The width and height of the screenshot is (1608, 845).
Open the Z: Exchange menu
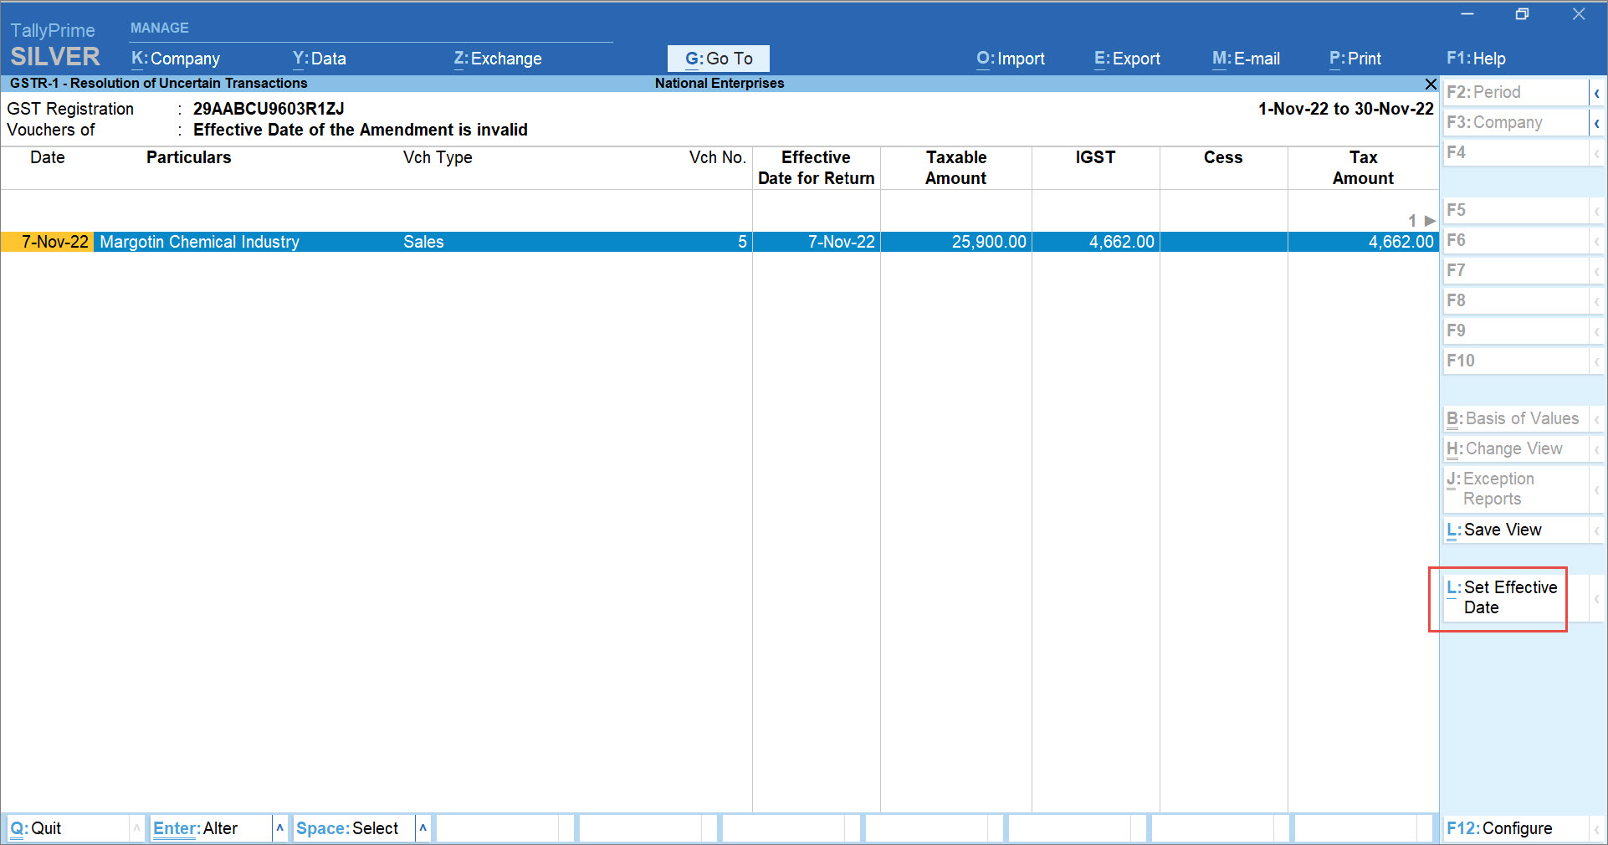coord(498,59)
